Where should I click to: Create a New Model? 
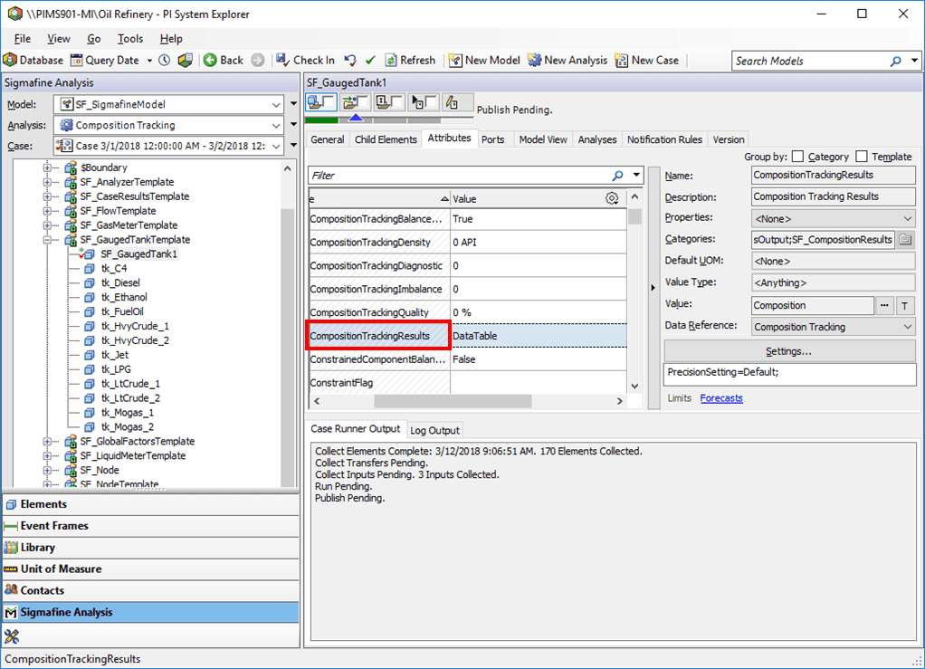[484, 61]
